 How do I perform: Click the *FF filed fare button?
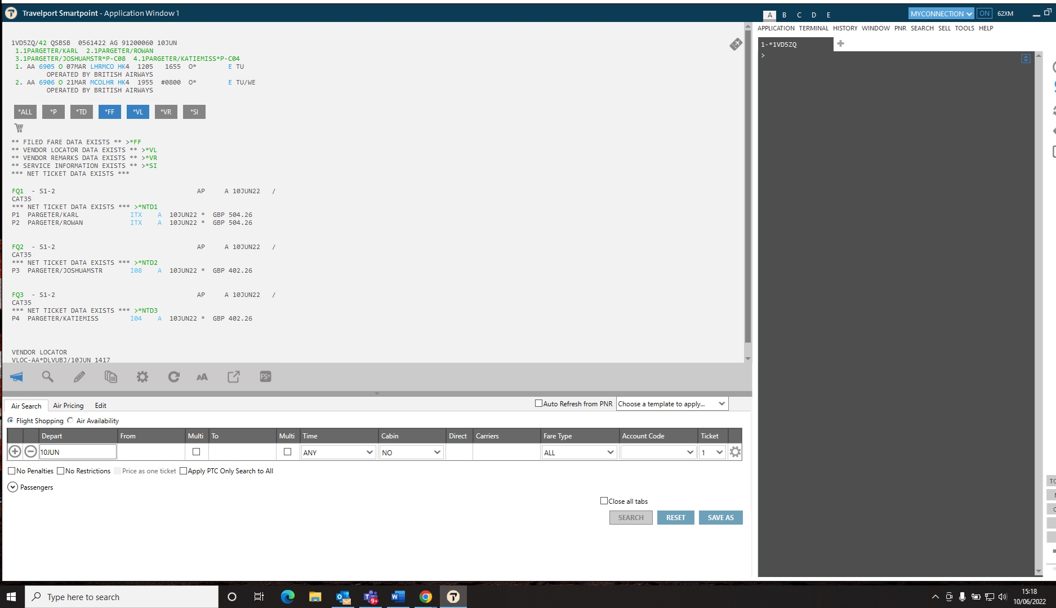click(x=110, y=112)
